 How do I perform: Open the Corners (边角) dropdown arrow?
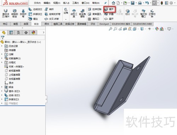pos(66,19)
